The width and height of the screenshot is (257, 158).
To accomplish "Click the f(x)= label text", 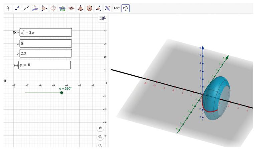I will tap(16, 32).
